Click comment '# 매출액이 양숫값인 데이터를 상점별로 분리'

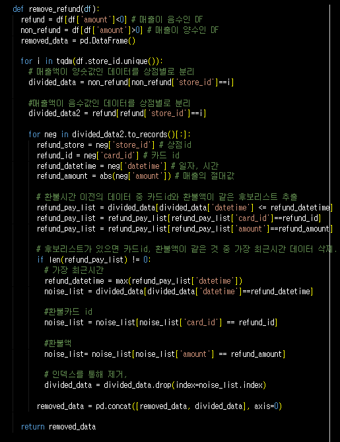(x=112, y=72)
